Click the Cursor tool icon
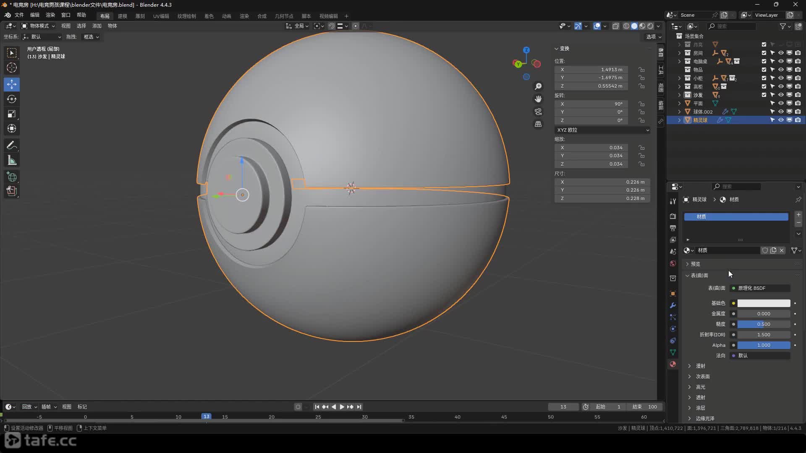The width and height of the screenshot is (806, 453). tap(12, 68)
